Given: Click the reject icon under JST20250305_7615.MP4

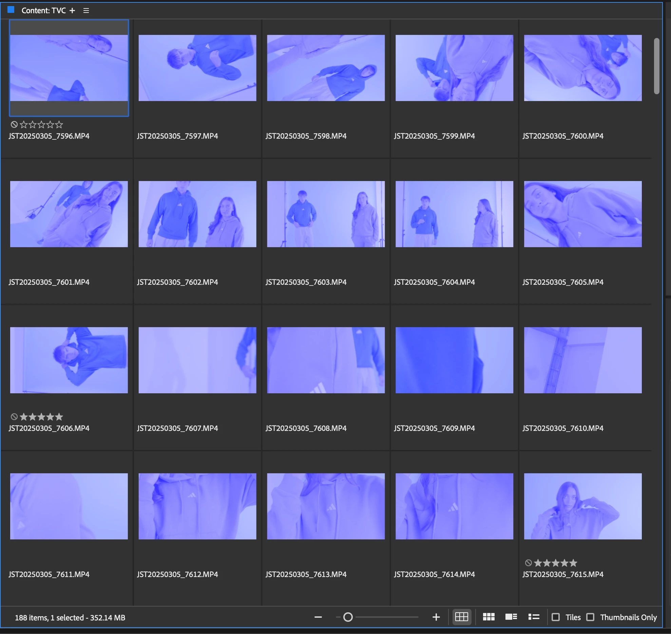Looking at the screenshot, I should [x=528, y=563].
